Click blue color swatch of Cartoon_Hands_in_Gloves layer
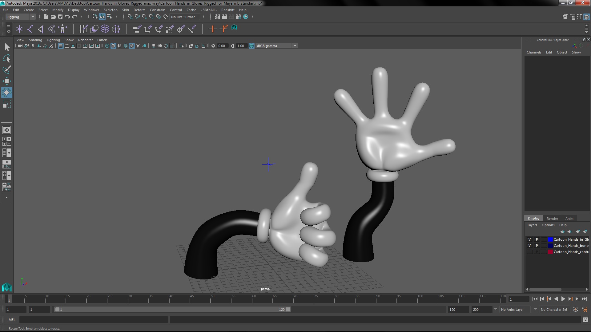 550,239
